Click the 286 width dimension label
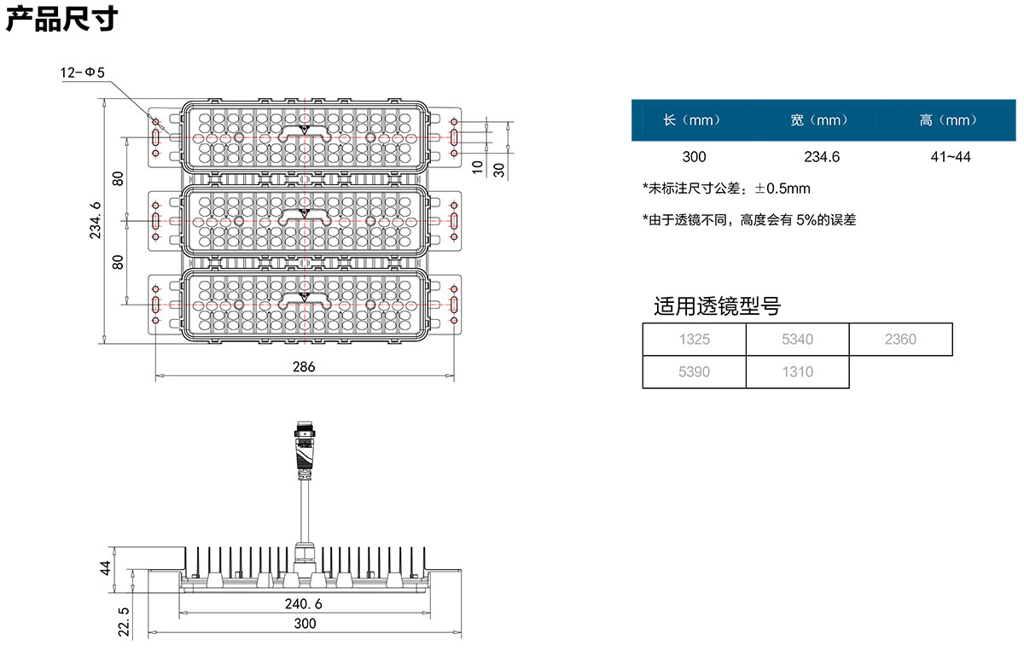The height and width of the screenshot is (651, 1024). 304,367
